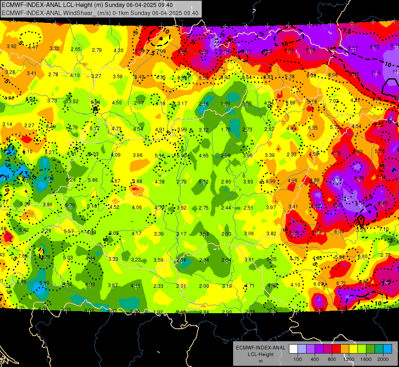Click the wind shear value 7.02

[x=334, y=101]
